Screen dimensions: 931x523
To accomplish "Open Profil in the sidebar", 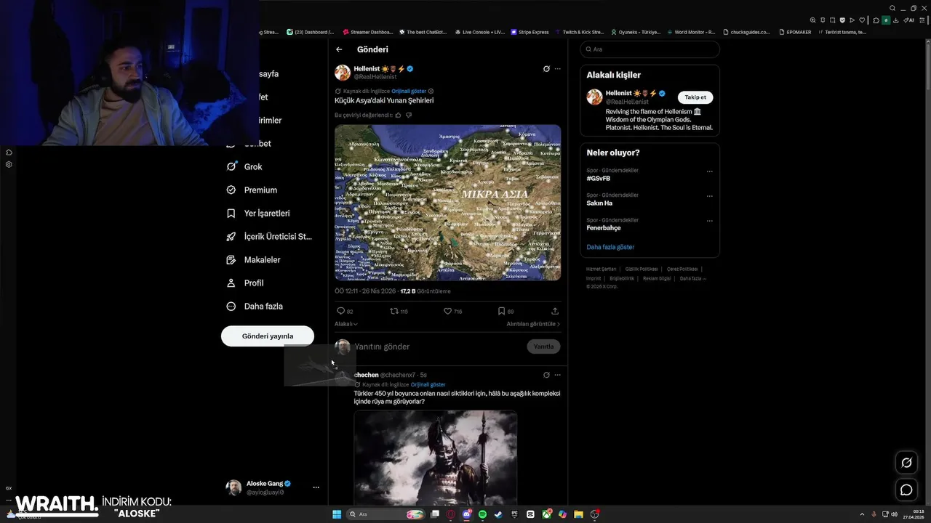I will coord(245,283).
